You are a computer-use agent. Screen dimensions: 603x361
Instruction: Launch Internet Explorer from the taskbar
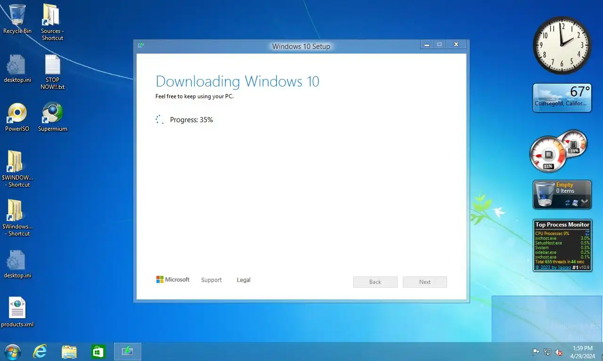[x=40, y=352]
